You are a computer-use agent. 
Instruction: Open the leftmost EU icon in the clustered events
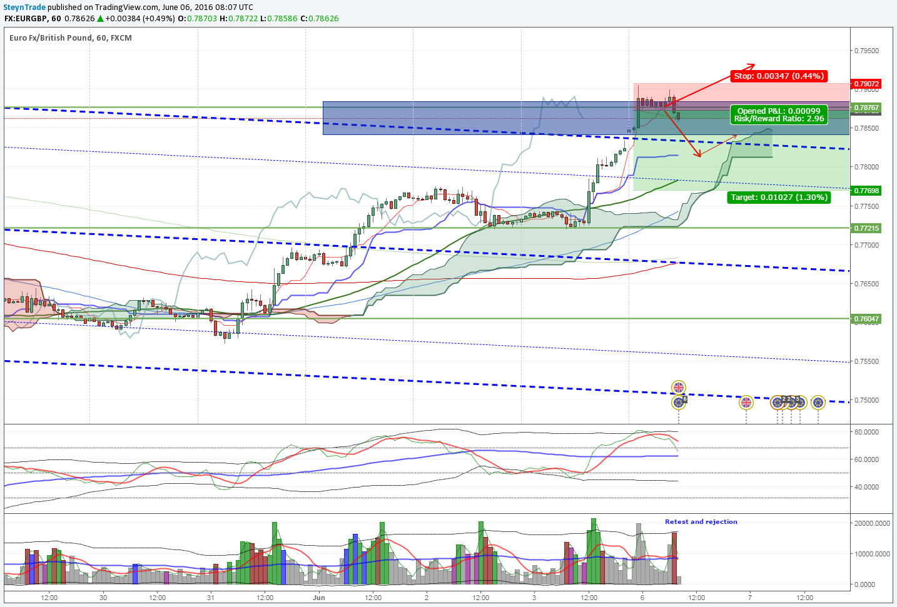[778, 403]
